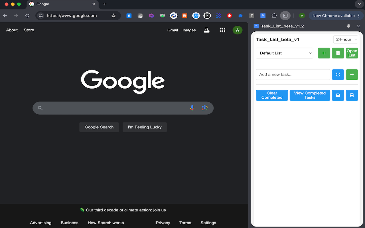Click the gray T extension icon
The height and width of the screenshot is (228, 365).
pos(252,16)
